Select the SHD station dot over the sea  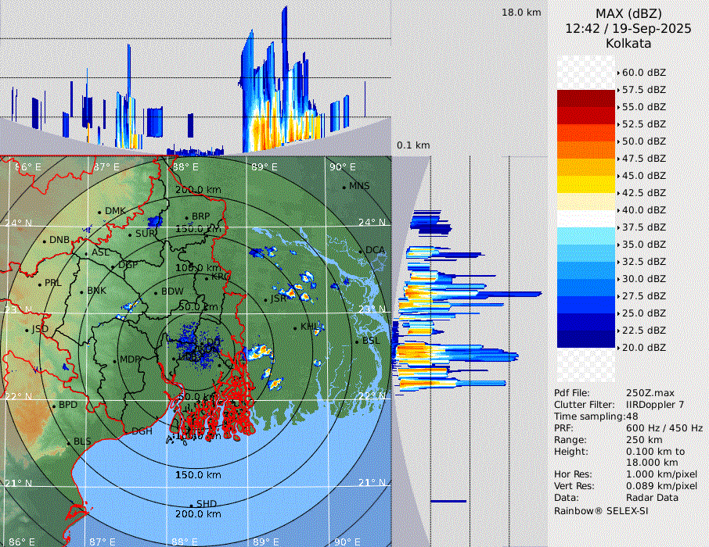point(191,505)
